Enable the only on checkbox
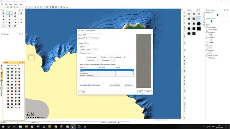Screen dimensions: 230x129 pyautogui.click(x=207, y=45)
